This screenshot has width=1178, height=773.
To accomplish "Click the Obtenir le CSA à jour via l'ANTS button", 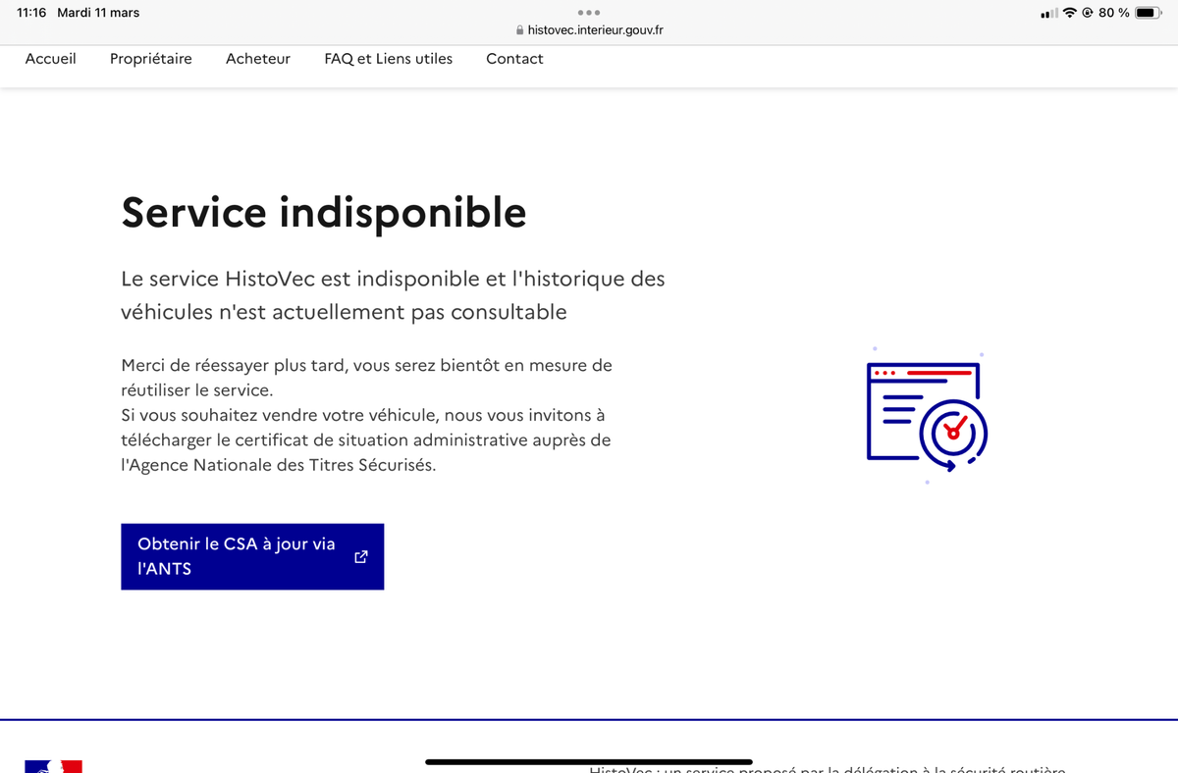I will coord(252,556).
